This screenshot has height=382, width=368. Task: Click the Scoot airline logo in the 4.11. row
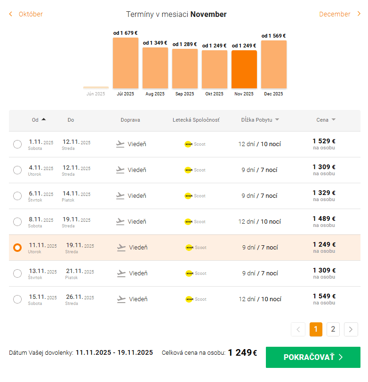[189, 170]
